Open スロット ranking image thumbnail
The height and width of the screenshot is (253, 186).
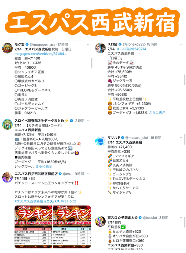click(x=72, y=227)
